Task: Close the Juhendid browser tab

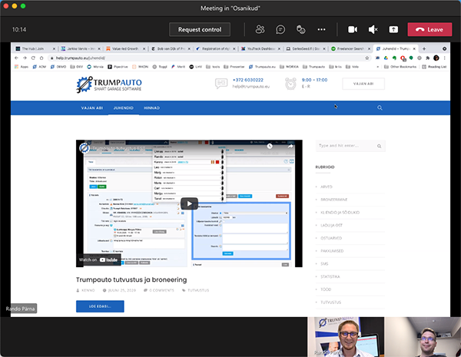Action: tap(414, 48)
